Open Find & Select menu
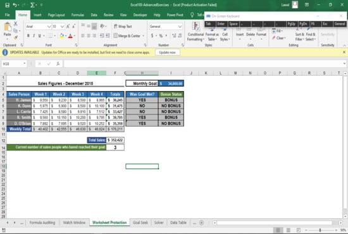The height and width of the screenshot is (234, 348). click(x=311, y=34)
